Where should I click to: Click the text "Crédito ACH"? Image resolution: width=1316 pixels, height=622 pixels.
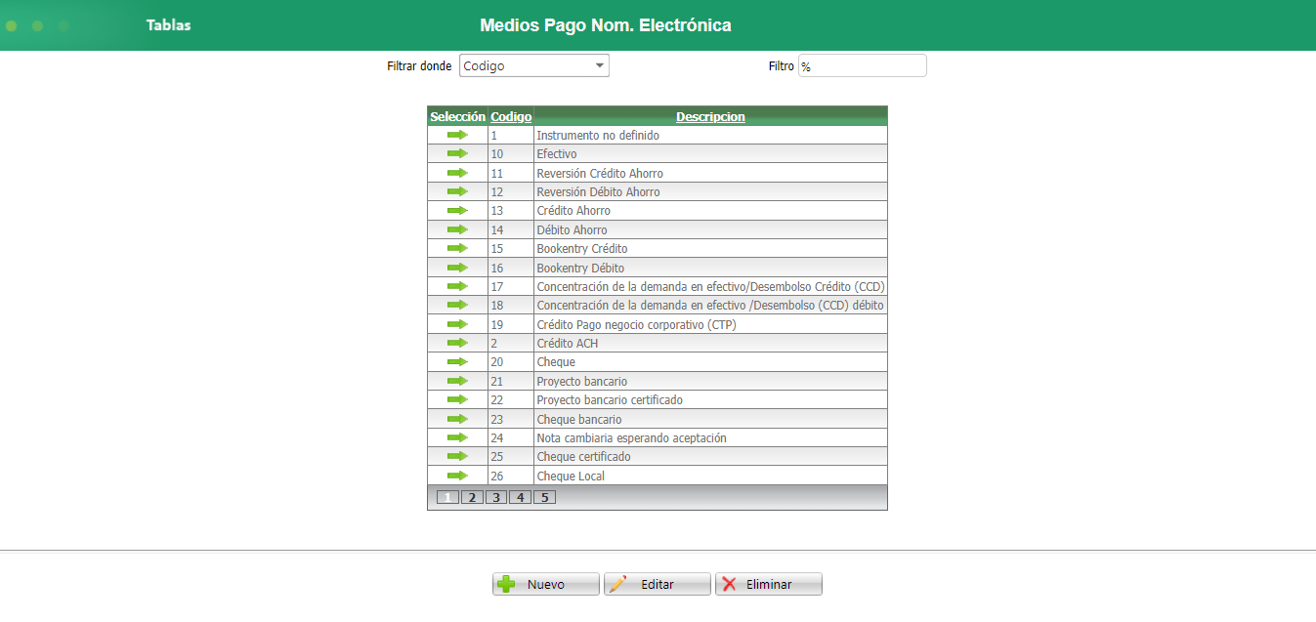(567, 344)
